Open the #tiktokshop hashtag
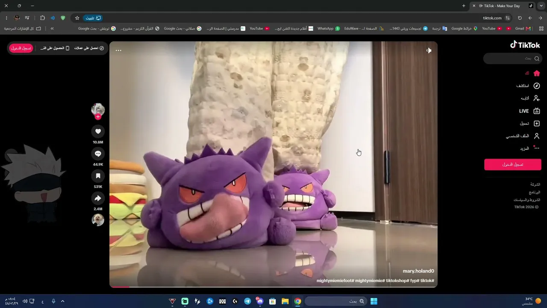 point(397,281)
